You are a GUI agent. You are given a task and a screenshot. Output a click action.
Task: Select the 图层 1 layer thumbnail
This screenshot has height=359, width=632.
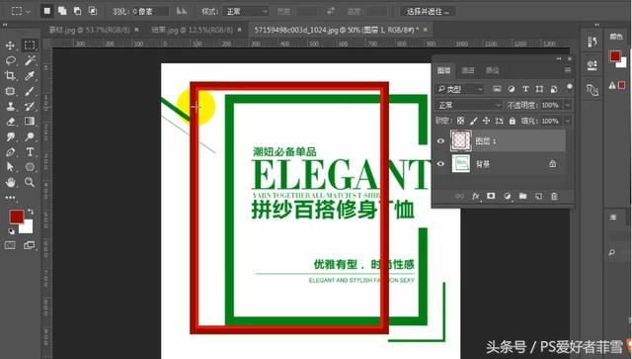461,140
